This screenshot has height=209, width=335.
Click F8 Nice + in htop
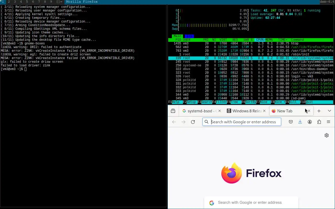click(278, 102)
